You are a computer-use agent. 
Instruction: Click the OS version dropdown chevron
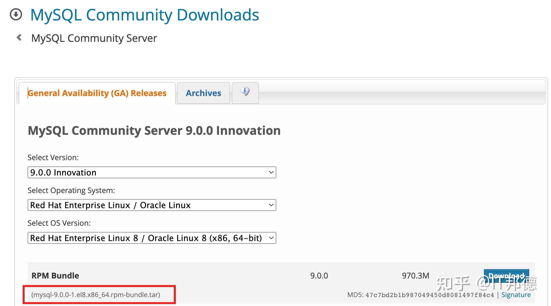point(271,238)
